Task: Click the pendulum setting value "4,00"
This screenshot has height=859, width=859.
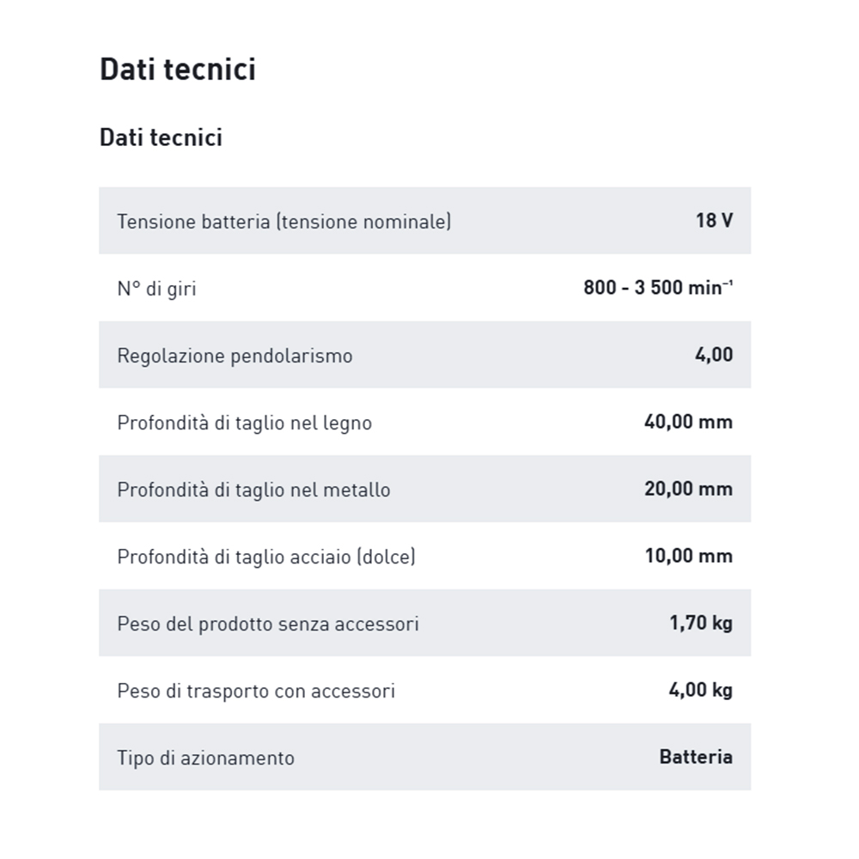Action: click(x=714, y=355)
